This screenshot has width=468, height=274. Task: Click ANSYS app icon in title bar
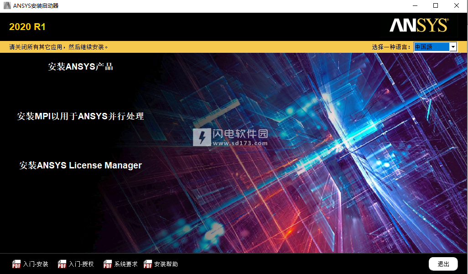[7, 5]
